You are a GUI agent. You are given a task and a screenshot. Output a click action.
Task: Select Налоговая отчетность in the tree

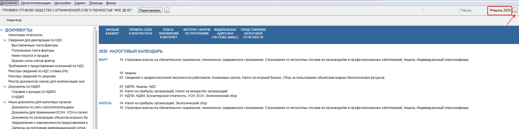25,35
